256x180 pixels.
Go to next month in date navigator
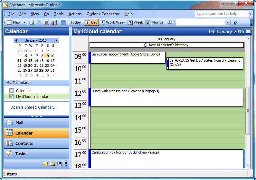(x=56, y=40)
